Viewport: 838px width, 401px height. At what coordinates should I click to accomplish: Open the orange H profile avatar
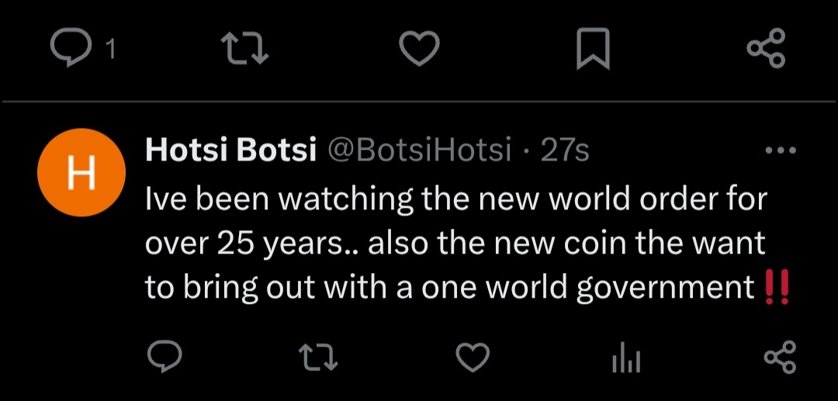click(81, 172)
